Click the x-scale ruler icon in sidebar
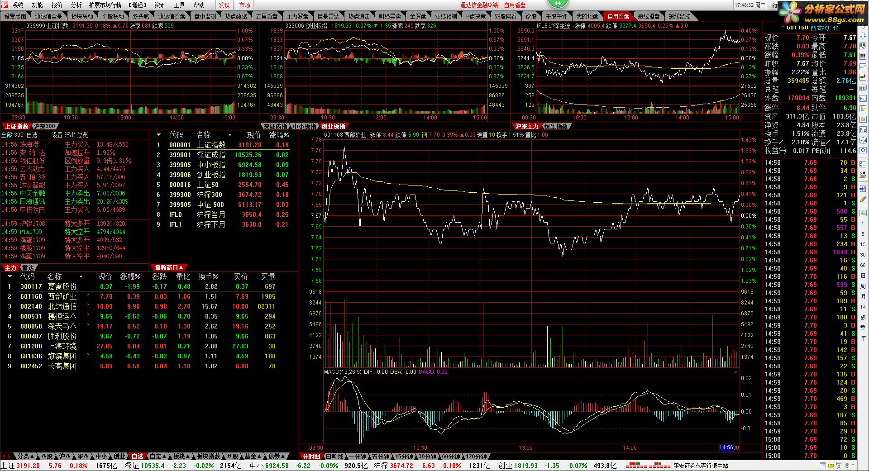Image resolution: width=869 pixels, height=471 pixels. pyautogui.click(x=863, y=175)
